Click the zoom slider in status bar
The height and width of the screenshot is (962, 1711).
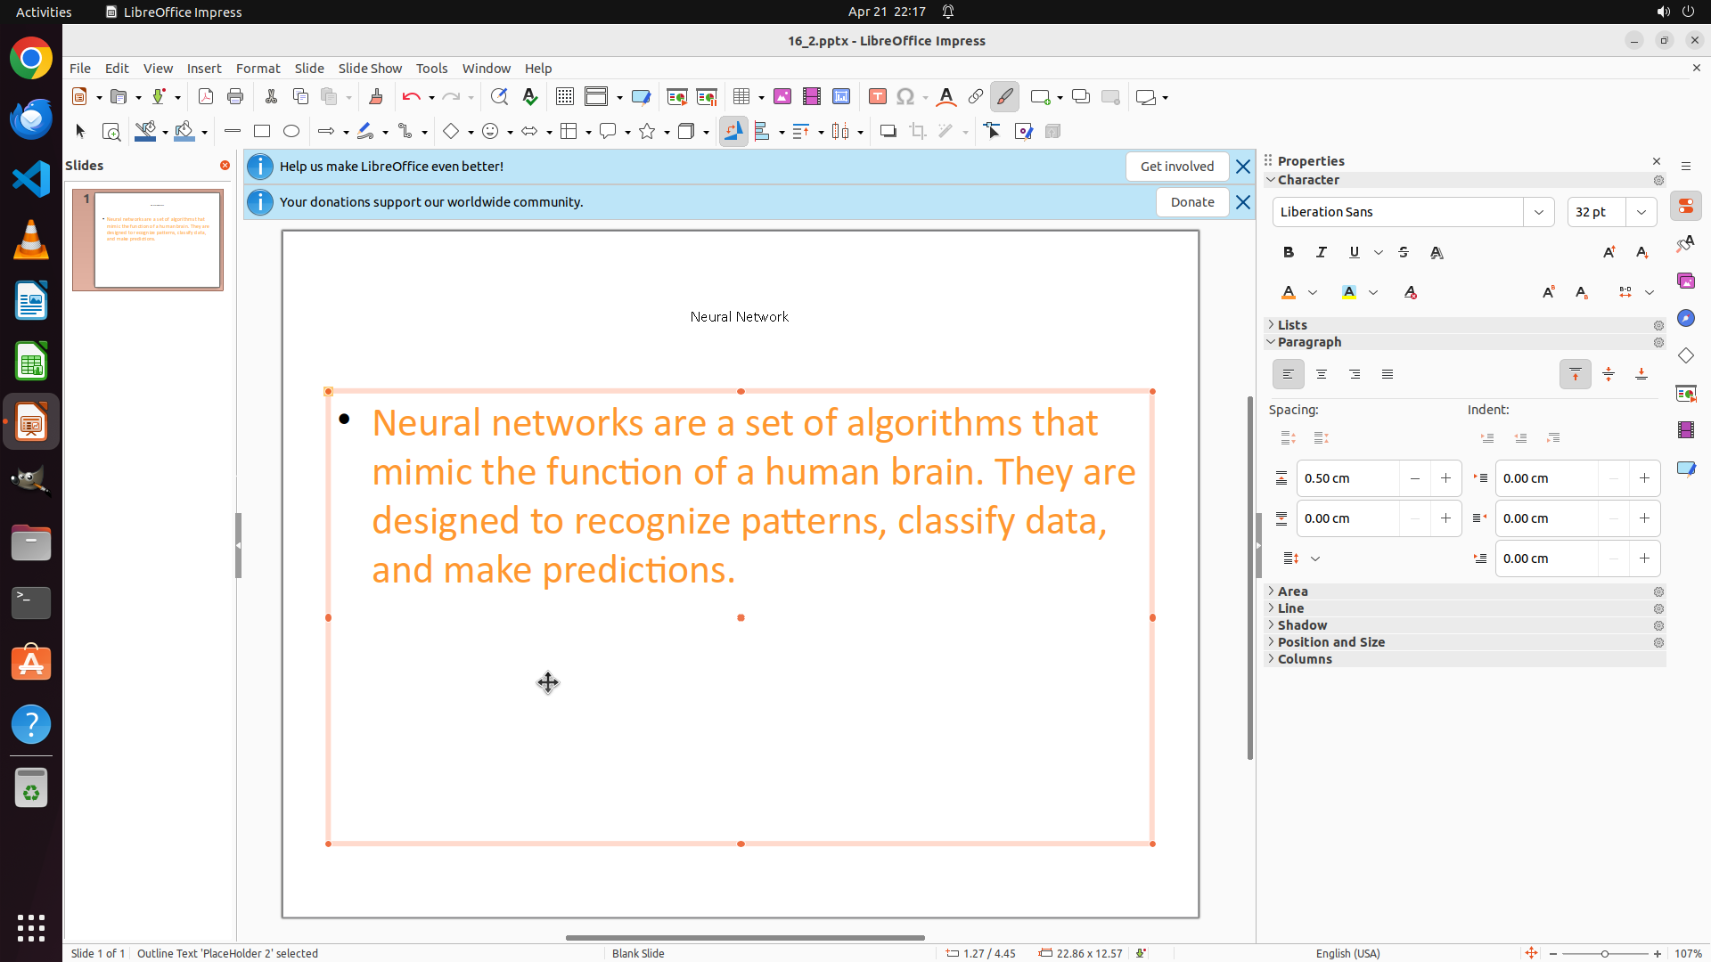click(1604, 954)
